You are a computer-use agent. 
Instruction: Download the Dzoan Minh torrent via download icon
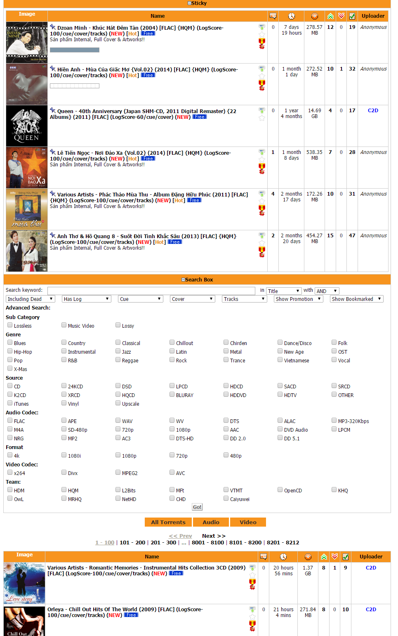tap(262, 27)
